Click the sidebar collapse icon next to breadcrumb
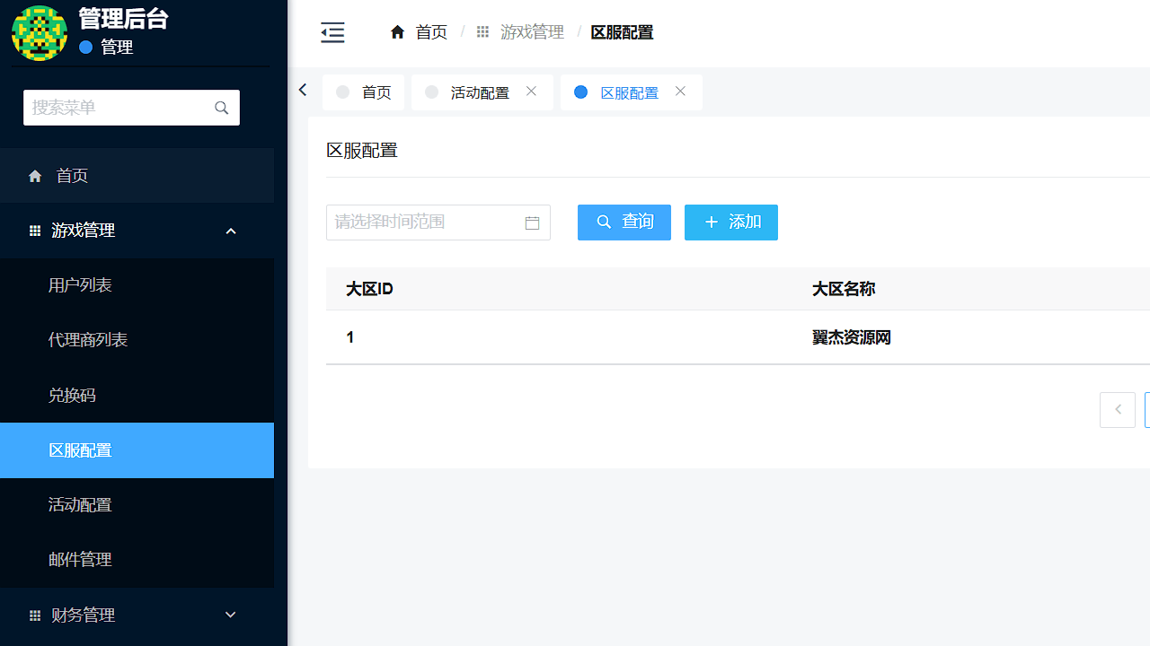The height and width of the screenshot is (646, 1150). pos(332,32)
